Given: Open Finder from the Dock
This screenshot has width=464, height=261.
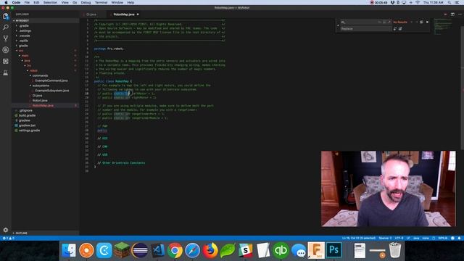Looking at the screenshot, I should pyautogui.click(x=69, y=250).
